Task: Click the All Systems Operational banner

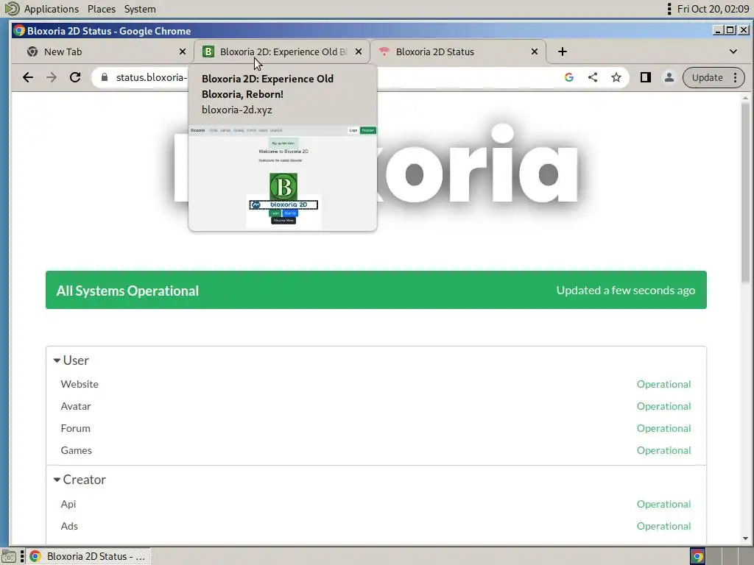Action: (x=376, y=290)
